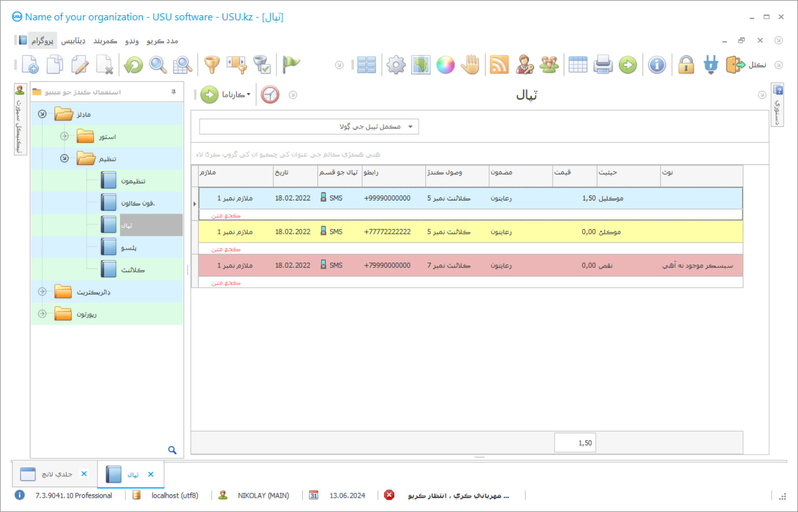Click the red clock icon
Viewport: 798px width, 512px height.
click(x=270, y=95)
